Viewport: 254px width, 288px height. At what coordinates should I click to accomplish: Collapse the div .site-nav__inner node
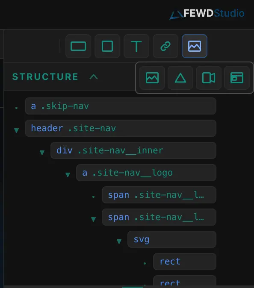tap(42, 153)
